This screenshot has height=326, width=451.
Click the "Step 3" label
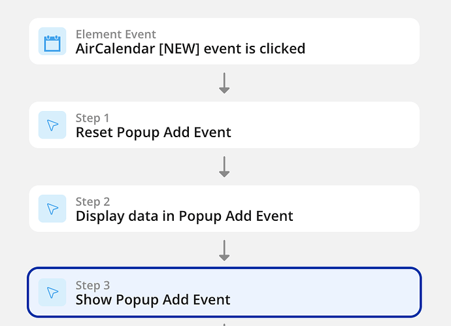[92, 285]
